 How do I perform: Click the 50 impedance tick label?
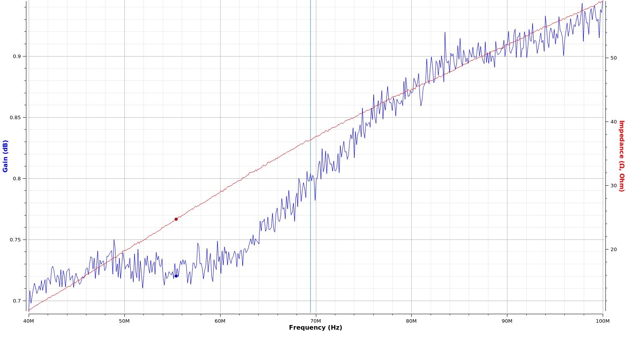[x=614, y=58]
